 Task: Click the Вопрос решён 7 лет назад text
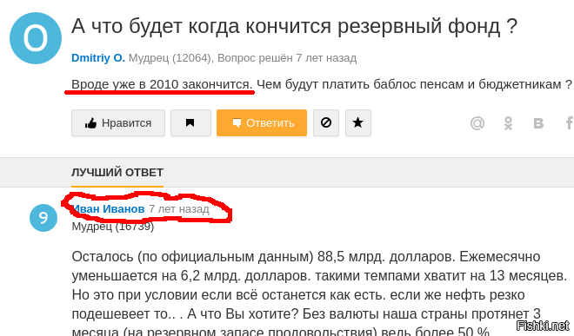tap(287, 58)
